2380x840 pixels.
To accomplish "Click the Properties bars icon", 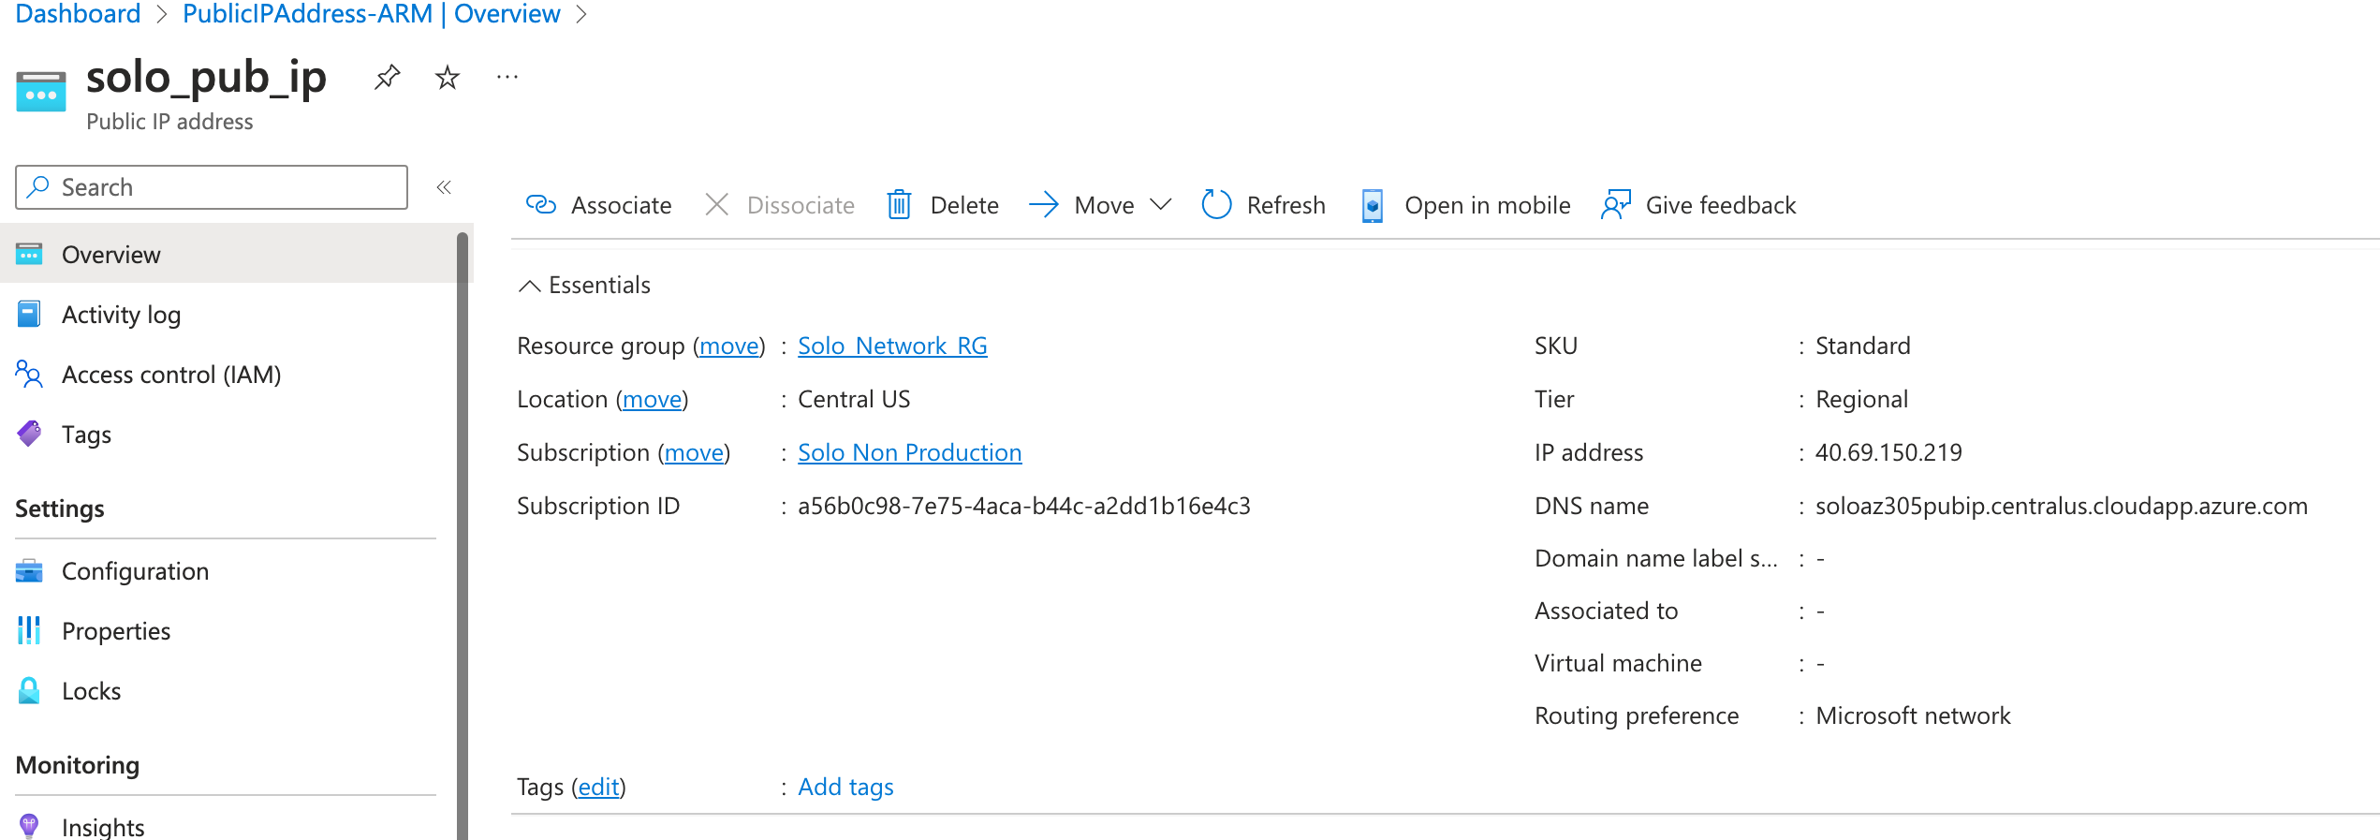I will [x=29, y=630].
